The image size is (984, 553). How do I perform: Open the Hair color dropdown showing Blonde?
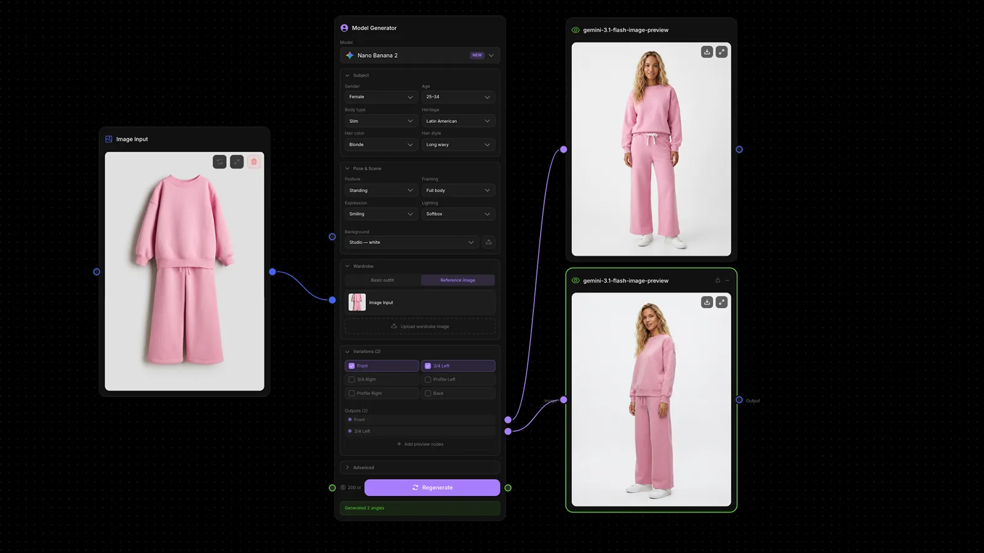[x=381, y=144]
